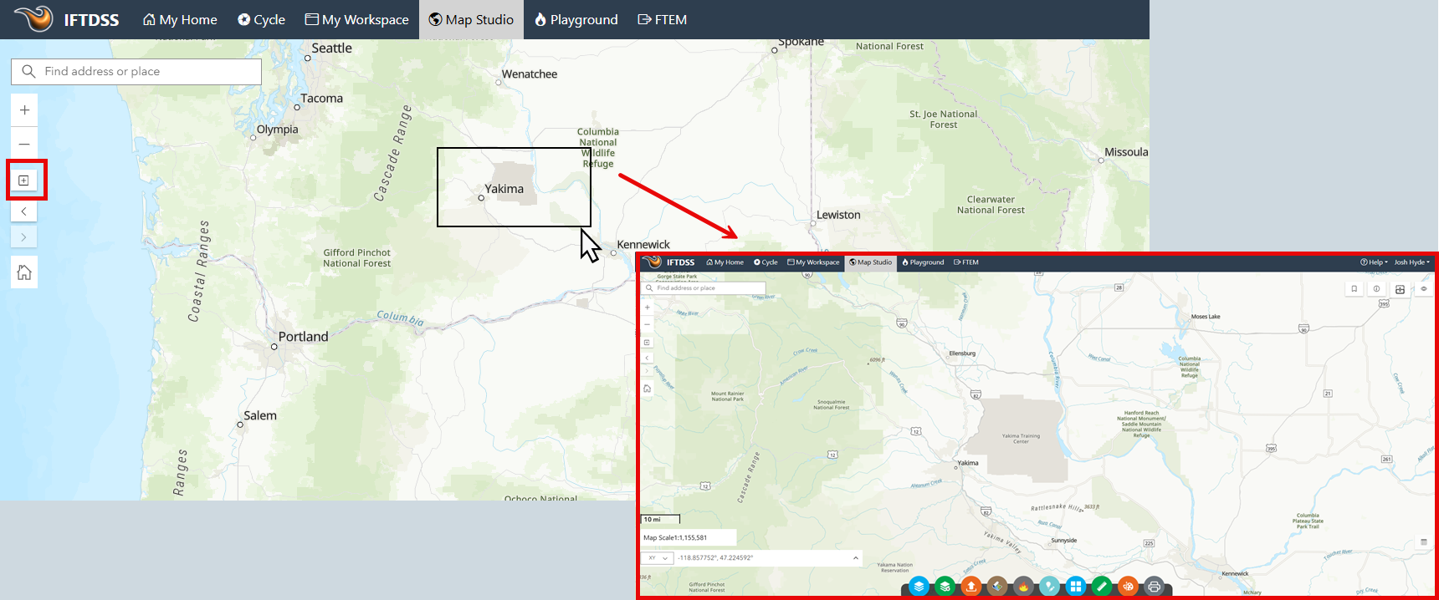Open My Home in inset navigation
Viewport: 1439px width, 600px height.
pos(725,262)
